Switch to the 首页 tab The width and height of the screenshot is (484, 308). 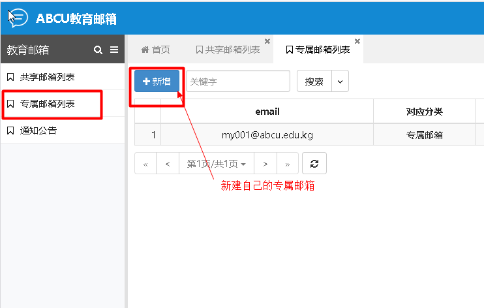point(156,50)
